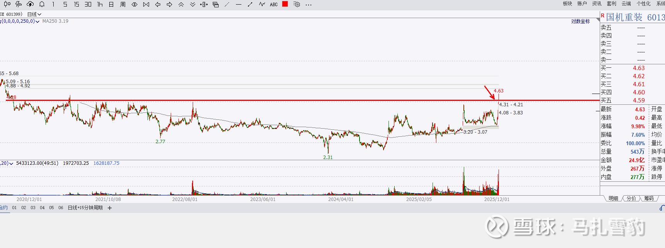Select the daily (日) period button
Screen dimensions: 665x248
(x=111, y=4)
